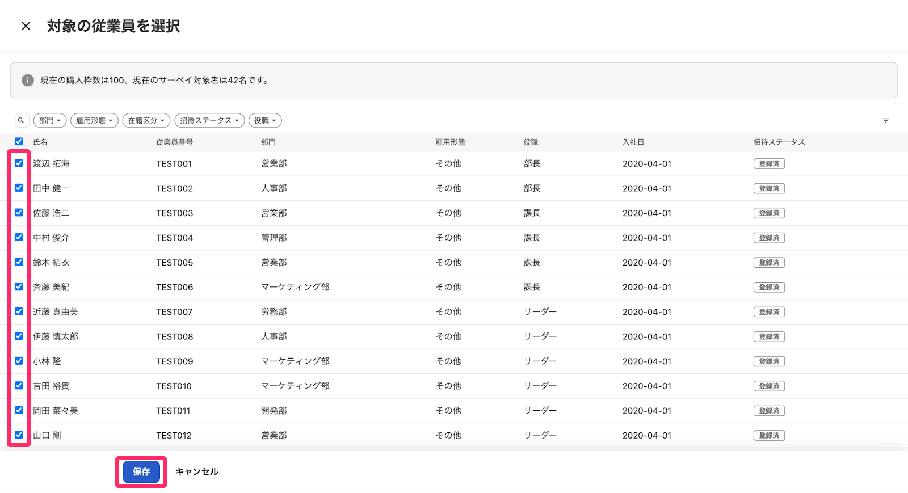Click the 対象の従業員を選択 dialog title
The image size is (908, 493).
point(113,26)
